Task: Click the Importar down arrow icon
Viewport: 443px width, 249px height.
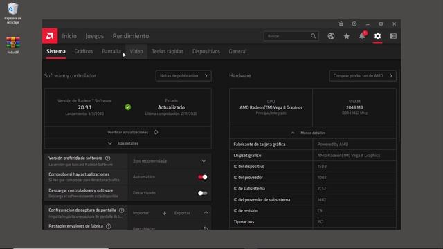Action: [x=164, y=213]
